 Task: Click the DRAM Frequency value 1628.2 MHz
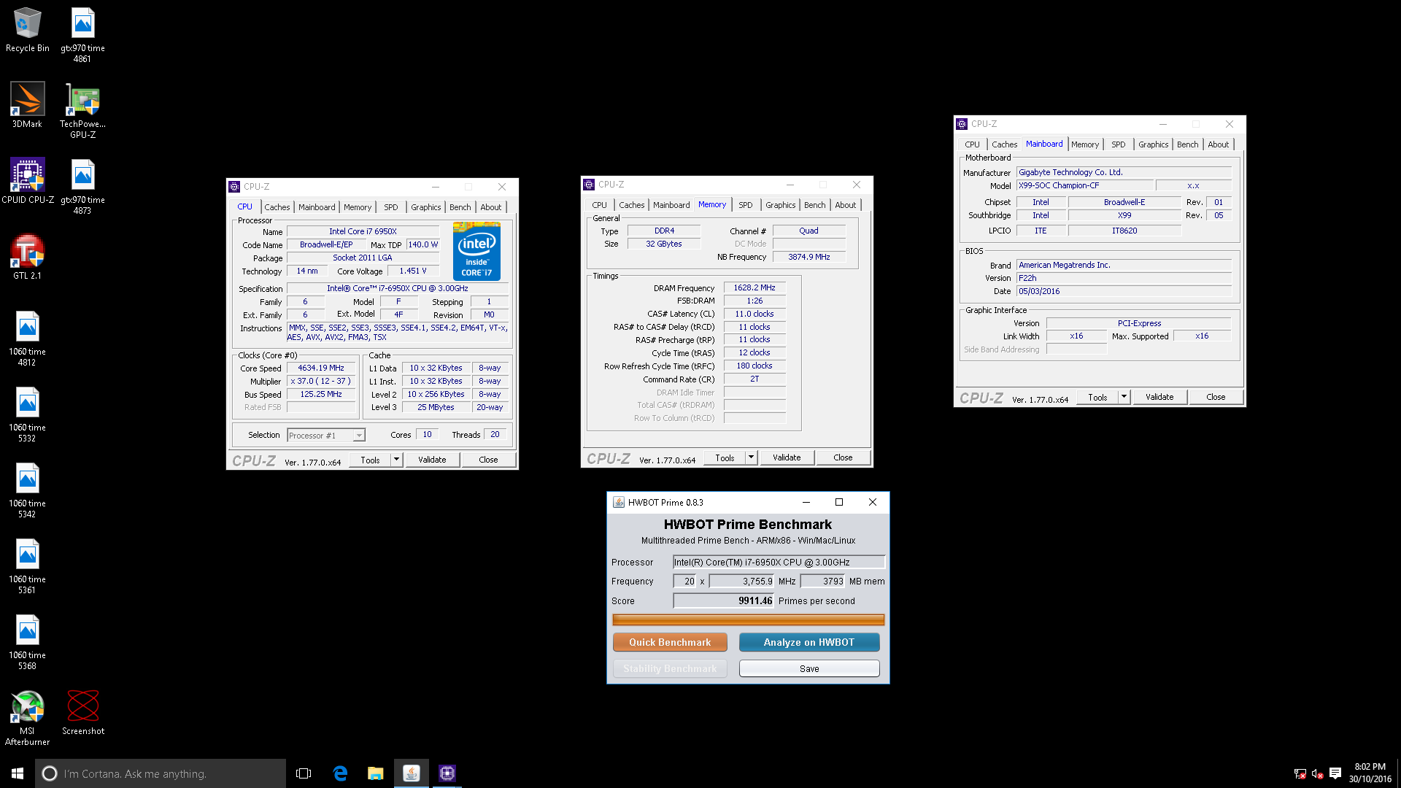click(754, 288)
